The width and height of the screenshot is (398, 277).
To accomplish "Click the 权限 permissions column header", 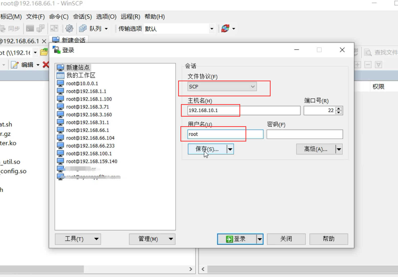I will pyautogui.click(x=378, y=87).
